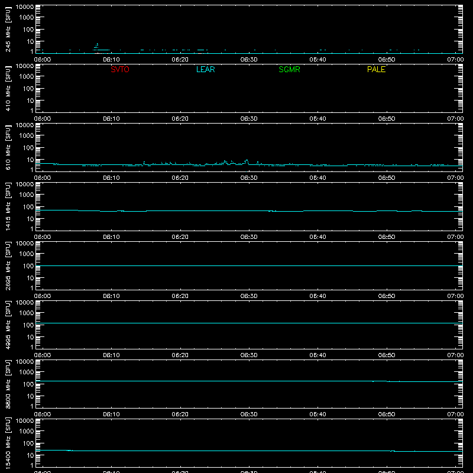
Task: Click the cyan LEAR station label
Action: [205, 69]
